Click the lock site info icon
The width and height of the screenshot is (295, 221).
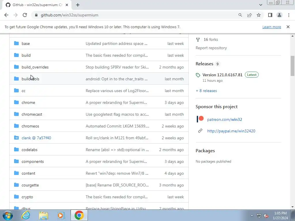coord(36,15)
